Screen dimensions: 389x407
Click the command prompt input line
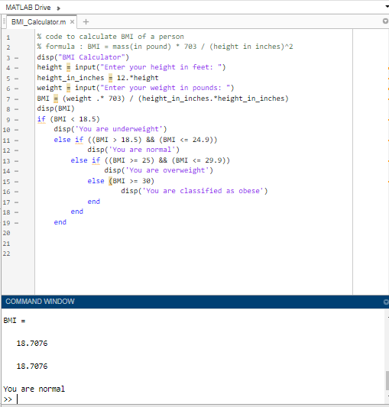tap(193, 399)
